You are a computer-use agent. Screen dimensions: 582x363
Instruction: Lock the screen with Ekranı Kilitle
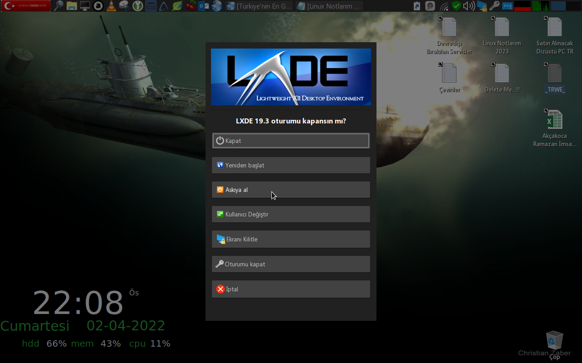pos(291,239)
